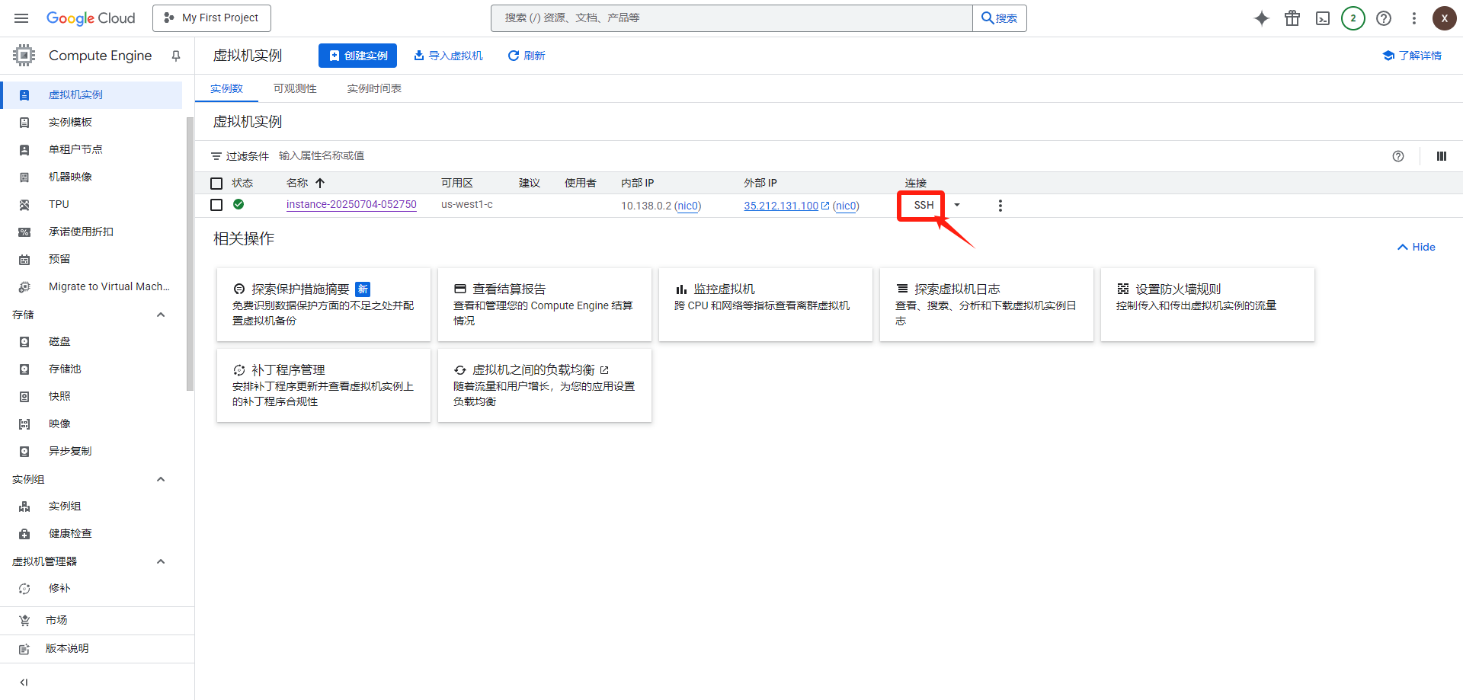
Task: Hide the related operations panel
Action: [1417, 247]
